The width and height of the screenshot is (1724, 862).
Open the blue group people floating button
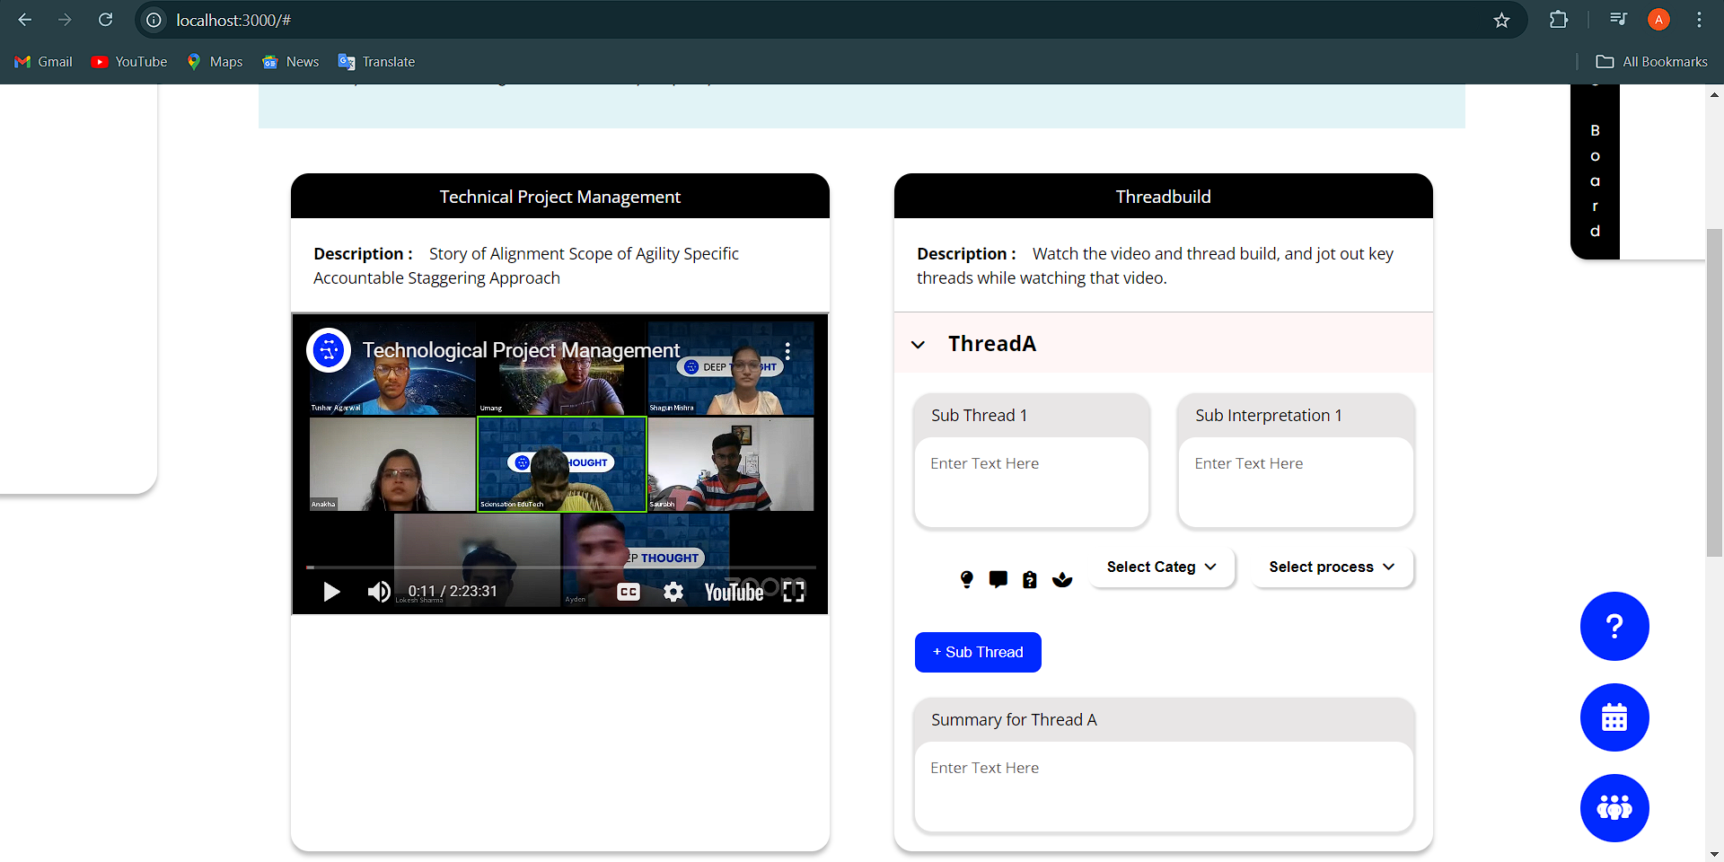(x=1614, y=808)
